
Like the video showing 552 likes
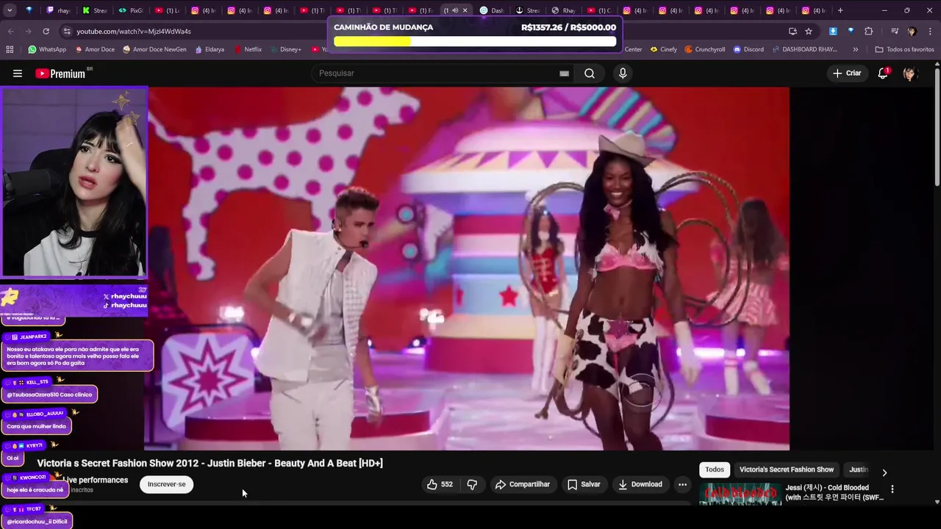pyautogui.click(x=440, y=484)
